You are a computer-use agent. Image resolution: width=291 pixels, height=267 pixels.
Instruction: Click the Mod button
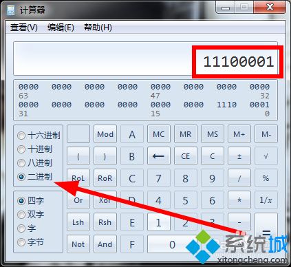(105, 134)
